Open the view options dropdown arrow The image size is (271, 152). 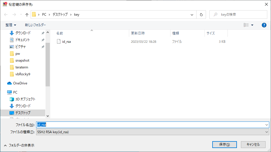(x=252, y=25)
